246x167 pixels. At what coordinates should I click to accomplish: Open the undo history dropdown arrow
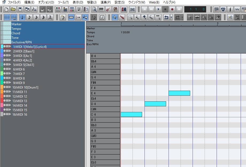click(x=171, y=17)
